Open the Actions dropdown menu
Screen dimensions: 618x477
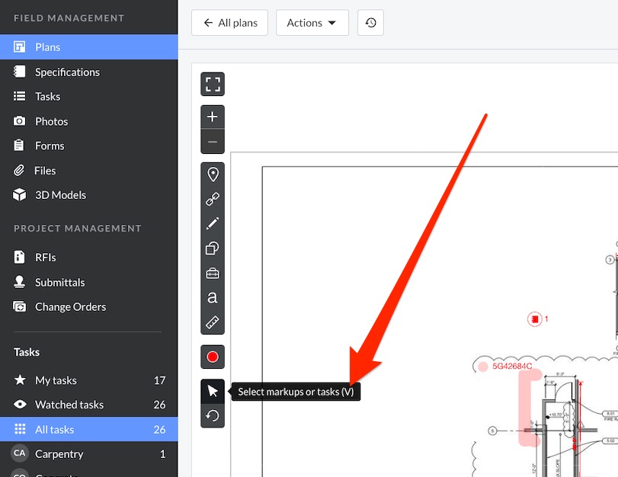pos(312,23)
